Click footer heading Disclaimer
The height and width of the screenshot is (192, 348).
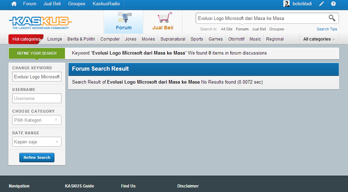188,186
